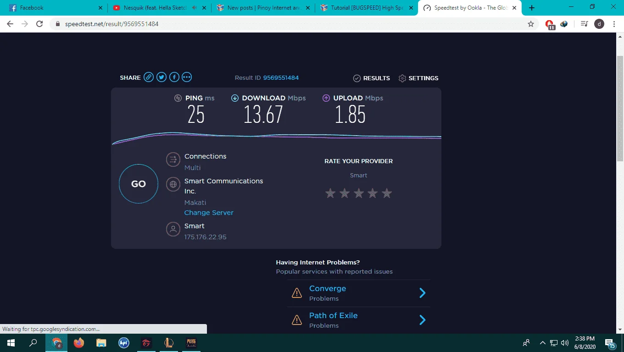Open the Chrome profile avatar
The width and height of the screenshot is (624, 352).
(x=599, y=24)
